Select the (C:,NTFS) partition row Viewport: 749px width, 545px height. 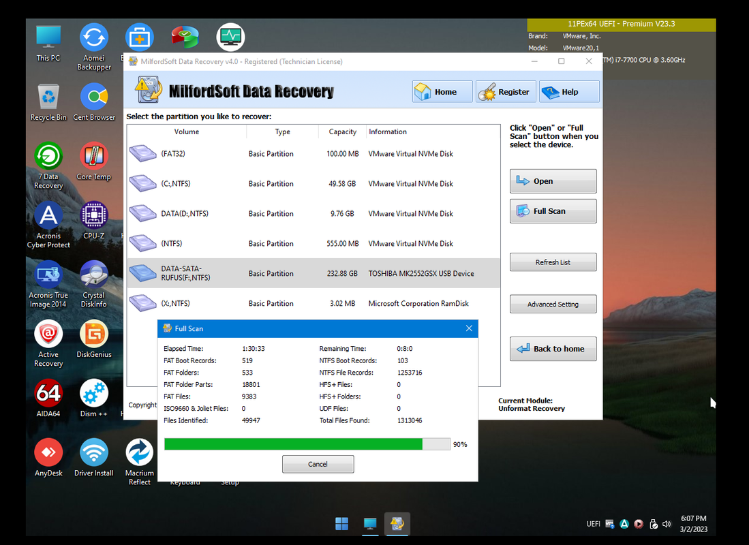[x=314, y=183]
